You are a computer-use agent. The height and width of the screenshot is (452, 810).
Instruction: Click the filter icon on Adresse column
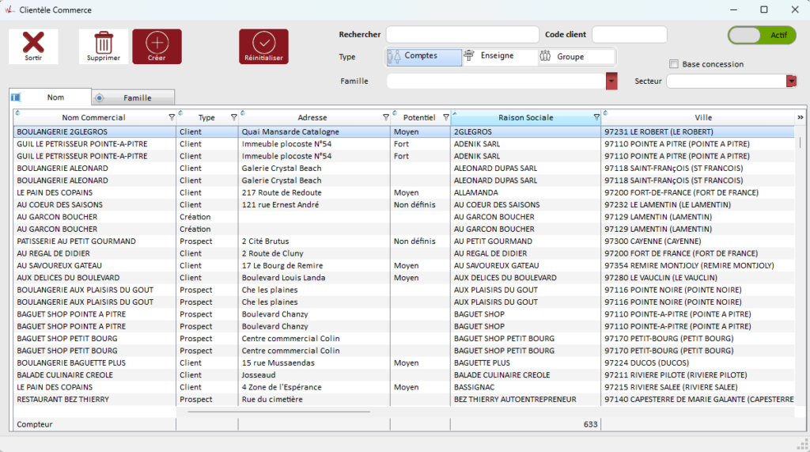coord(386,118)
